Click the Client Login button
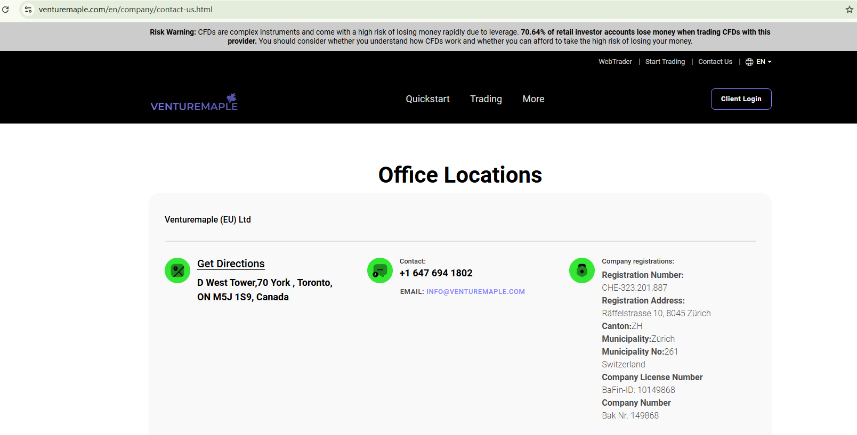The width and height of the screenshot is (857, 435). pos(741,99)
